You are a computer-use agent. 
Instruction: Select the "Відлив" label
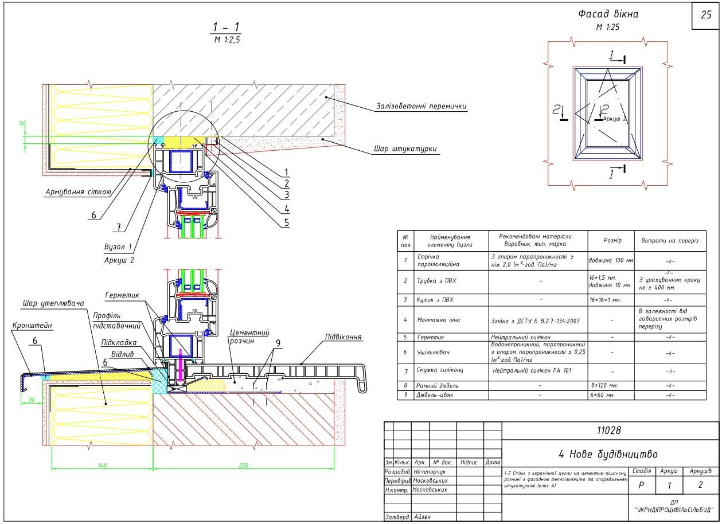click(122, 353)
